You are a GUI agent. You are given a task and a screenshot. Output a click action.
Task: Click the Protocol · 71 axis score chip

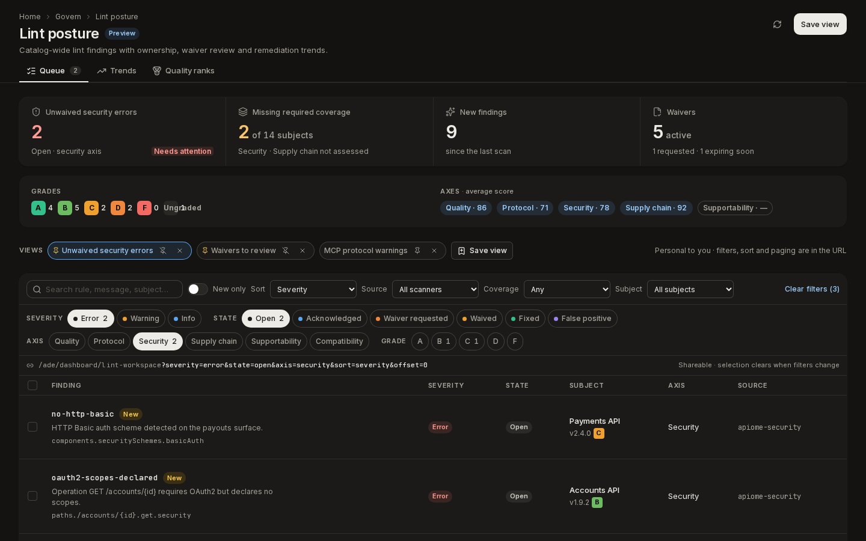[525, 208]
